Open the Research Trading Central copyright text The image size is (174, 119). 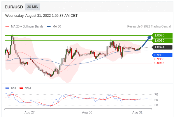(x=149, y=26)
